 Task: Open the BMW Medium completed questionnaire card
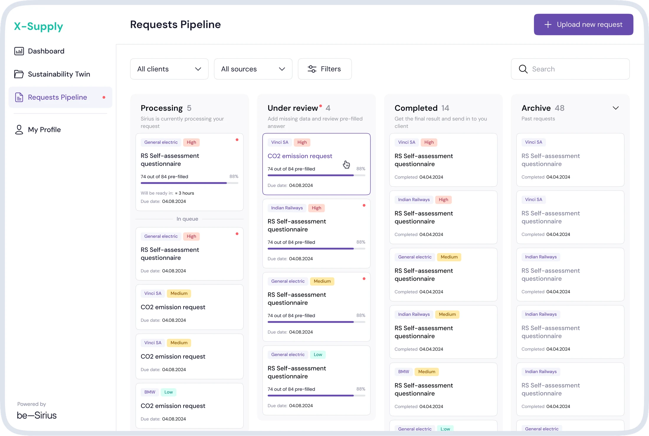[443, 389]
